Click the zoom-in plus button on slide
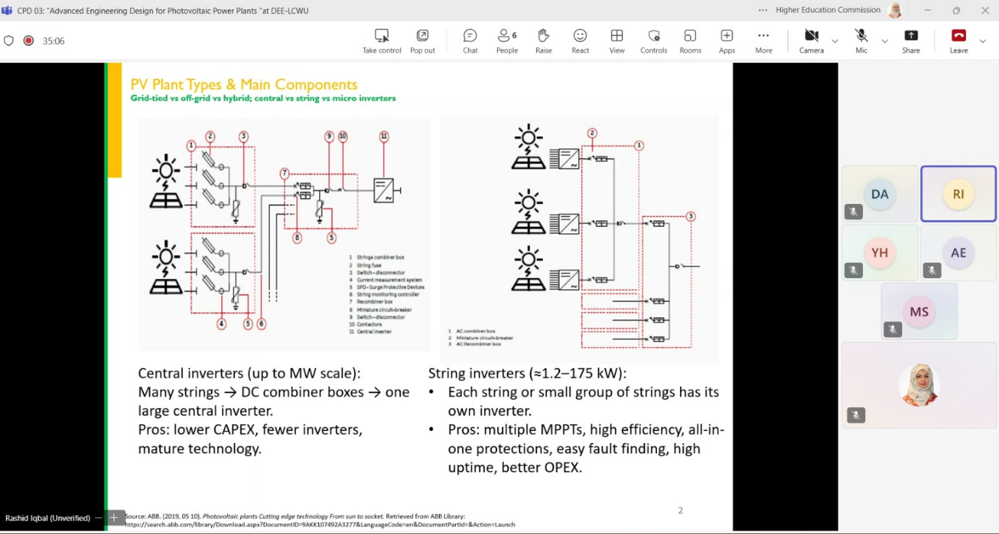Screen dimensions: 999x534 coord(114,518)
